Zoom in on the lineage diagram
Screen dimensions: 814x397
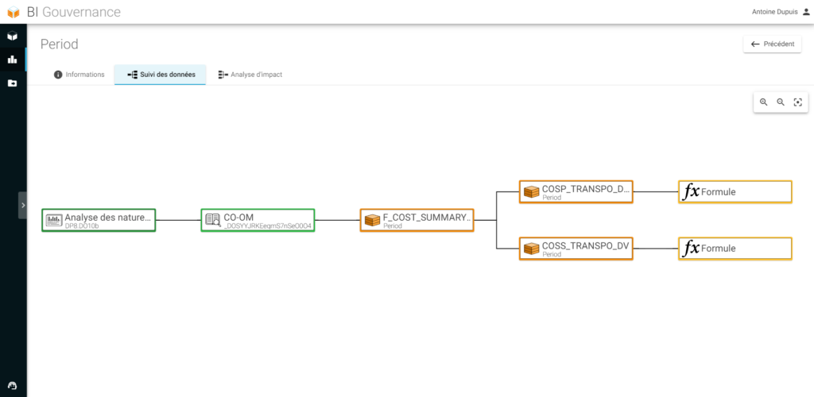[x=764, y=102]
